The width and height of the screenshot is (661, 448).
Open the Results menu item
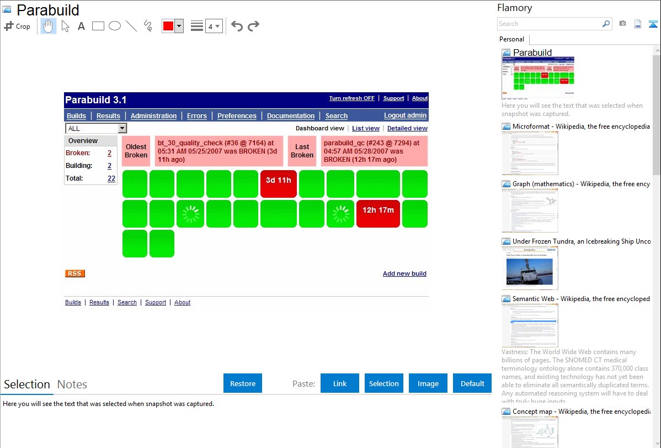108,115
